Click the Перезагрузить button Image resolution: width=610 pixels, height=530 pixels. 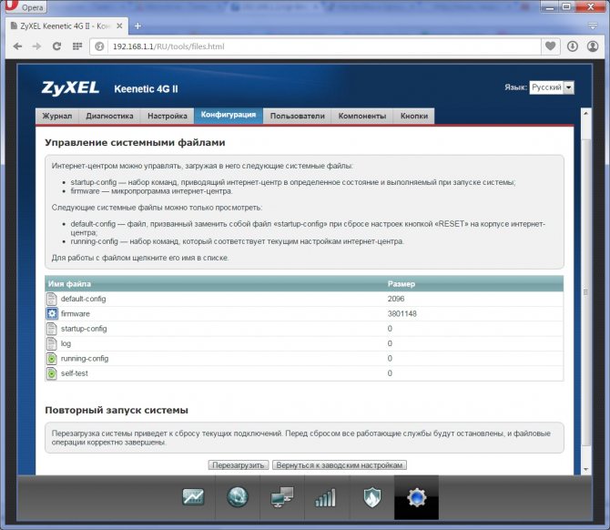click(x=239, y=465)
